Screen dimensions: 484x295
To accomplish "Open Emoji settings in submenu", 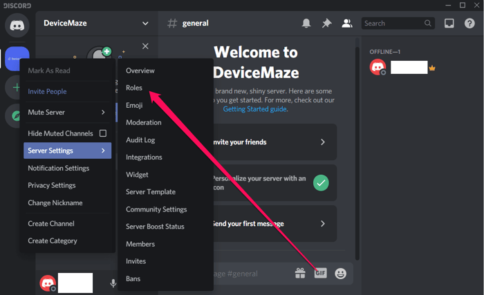I will 165,105.
